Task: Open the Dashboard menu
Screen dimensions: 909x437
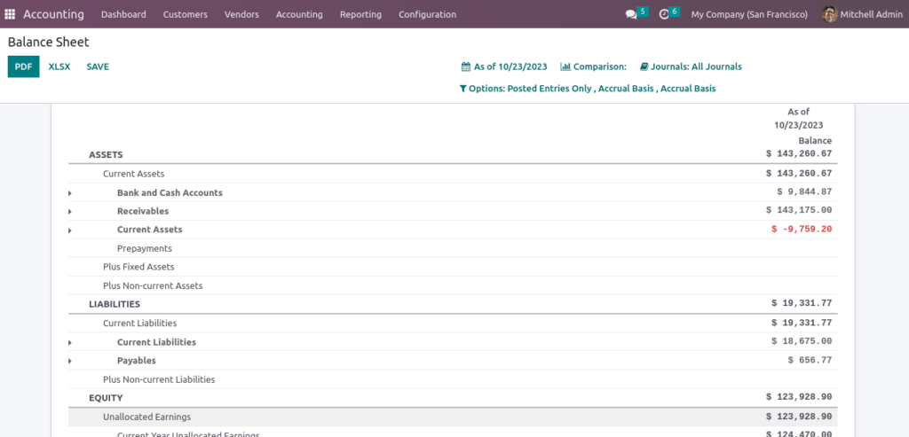Action: tap(123, 14)
